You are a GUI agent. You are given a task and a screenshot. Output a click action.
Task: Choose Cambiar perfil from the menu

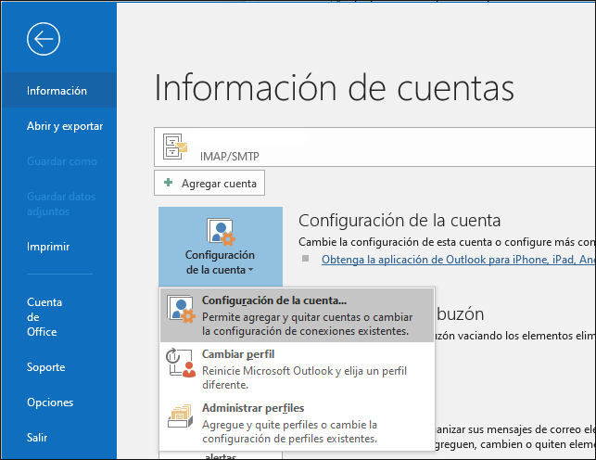click(x=297, y=369)
